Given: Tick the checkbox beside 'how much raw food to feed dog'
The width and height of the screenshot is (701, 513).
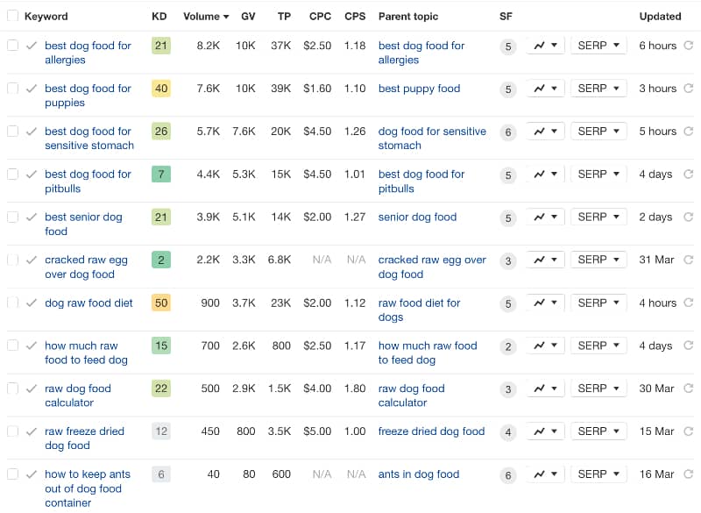Looking at the screenshot, I should pyautogui.click(x=12, y=345).
